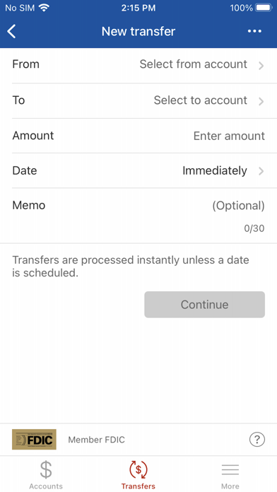This screenshot has width=277, height=492.
Task: Tap the Accounts dollar sign icon
Action: (x=46, y=469)
